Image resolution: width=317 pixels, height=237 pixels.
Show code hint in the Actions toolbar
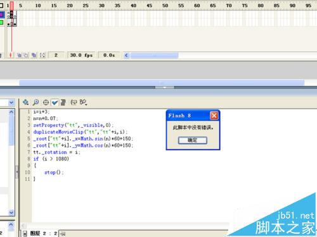74,102
